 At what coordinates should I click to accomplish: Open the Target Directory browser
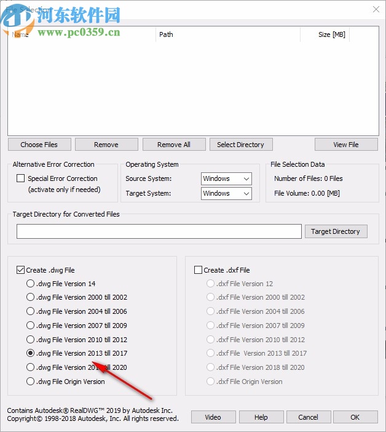point(336,231)
